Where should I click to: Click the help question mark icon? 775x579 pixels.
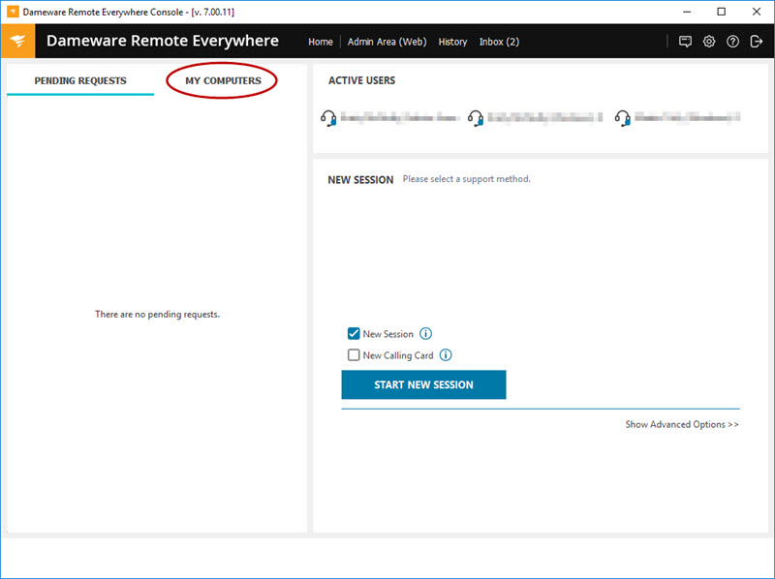[x=732, y=42]
